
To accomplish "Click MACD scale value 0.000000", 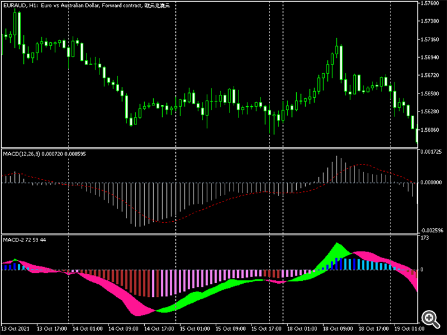I will click(431, 182).
